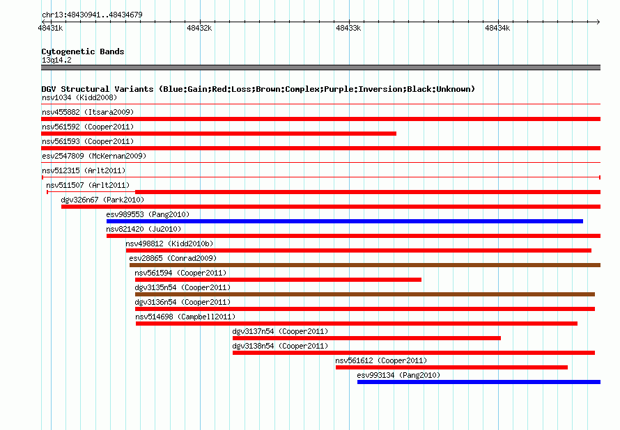Select the Cytogenetic Bands track title
Viewport: 620px width, 430px height.
(x=83, y=51)
